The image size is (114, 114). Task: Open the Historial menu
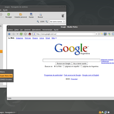click(x=27, y=30)
